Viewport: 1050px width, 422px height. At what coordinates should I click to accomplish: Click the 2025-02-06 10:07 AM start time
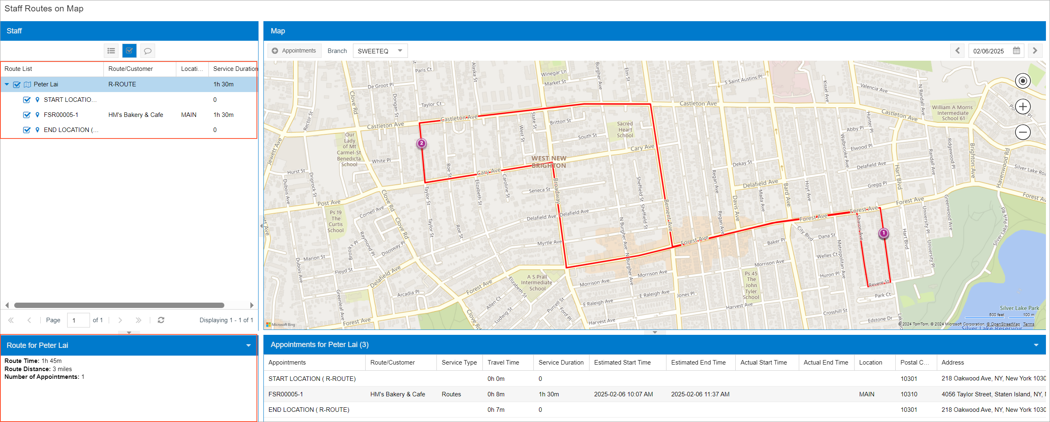pyautogui.click(x=623, y=394)
